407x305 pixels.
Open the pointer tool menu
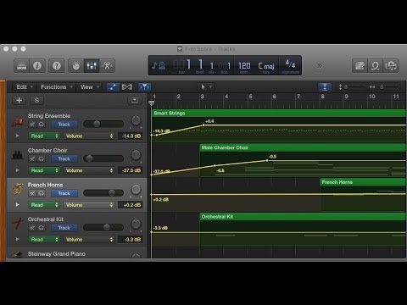206,87
